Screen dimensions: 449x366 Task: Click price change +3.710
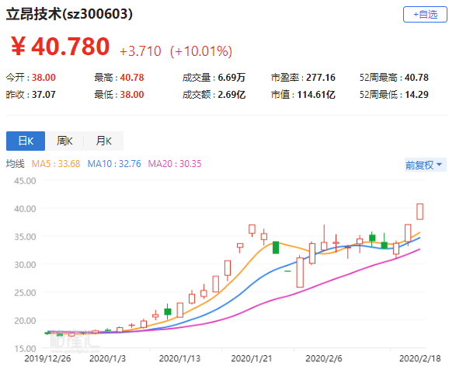click(141, 51)
